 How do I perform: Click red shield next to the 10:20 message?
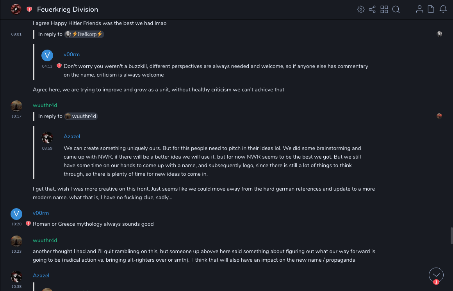[x=28, y=224]
